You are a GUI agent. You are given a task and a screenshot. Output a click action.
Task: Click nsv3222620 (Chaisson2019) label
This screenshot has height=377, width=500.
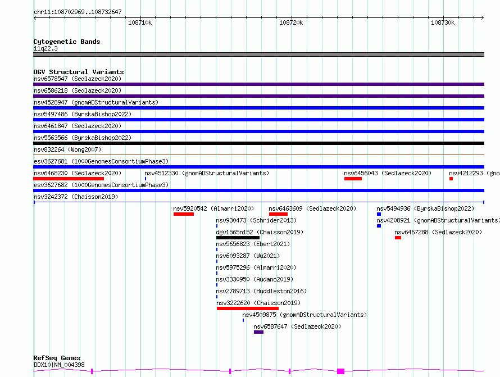coord(258,303)
